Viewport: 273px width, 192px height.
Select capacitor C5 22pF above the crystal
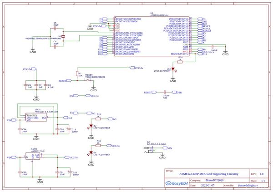pyautogui.click(x=55, y=28)
